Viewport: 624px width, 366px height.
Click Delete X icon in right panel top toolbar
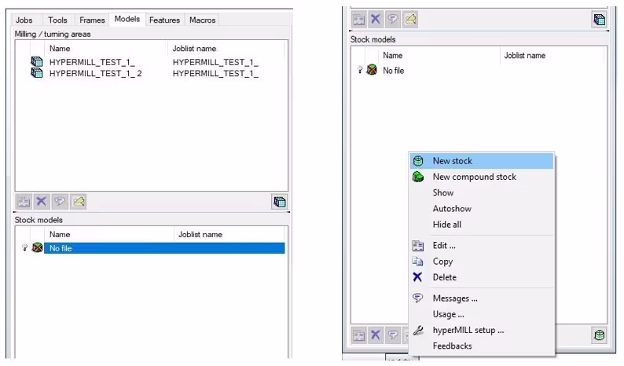376,19
